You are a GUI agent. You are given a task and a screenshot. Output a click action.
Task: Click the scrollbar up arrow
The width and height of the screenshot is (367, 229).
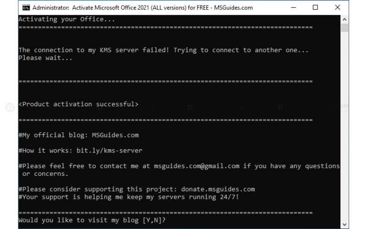[x=345, y=19]
